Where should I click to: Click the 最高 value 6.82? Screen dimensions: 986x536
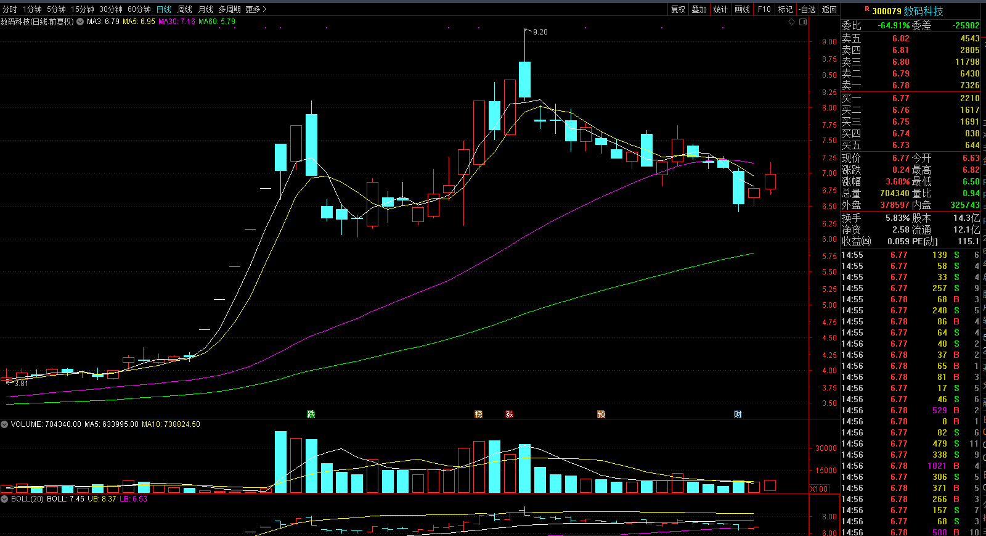coord(971,170)
